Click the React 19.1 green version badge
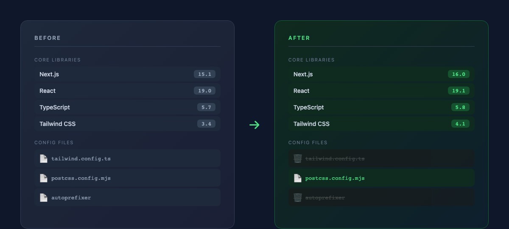This screenshot has height=229, width=509. tap(459, 91)
